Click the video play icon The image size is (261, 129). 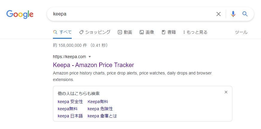tap(120, 32)
